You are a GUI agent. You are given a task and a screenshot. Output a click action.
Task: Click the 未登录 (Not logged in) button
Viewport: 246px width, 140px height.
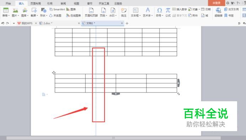pos(216,3)
